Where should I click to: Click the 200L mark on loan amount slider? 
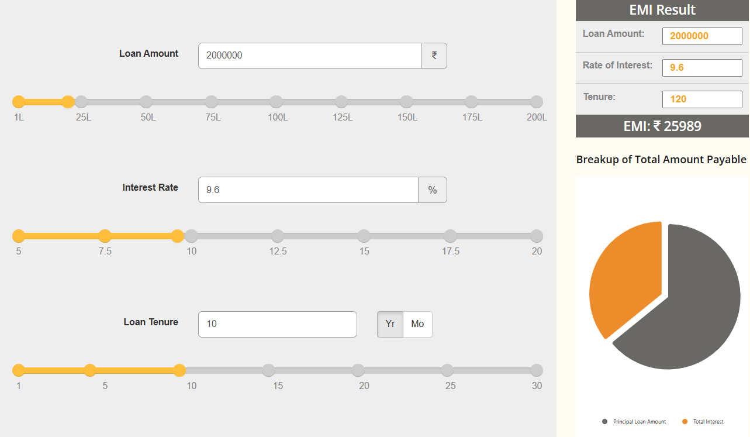coord(536,101)
